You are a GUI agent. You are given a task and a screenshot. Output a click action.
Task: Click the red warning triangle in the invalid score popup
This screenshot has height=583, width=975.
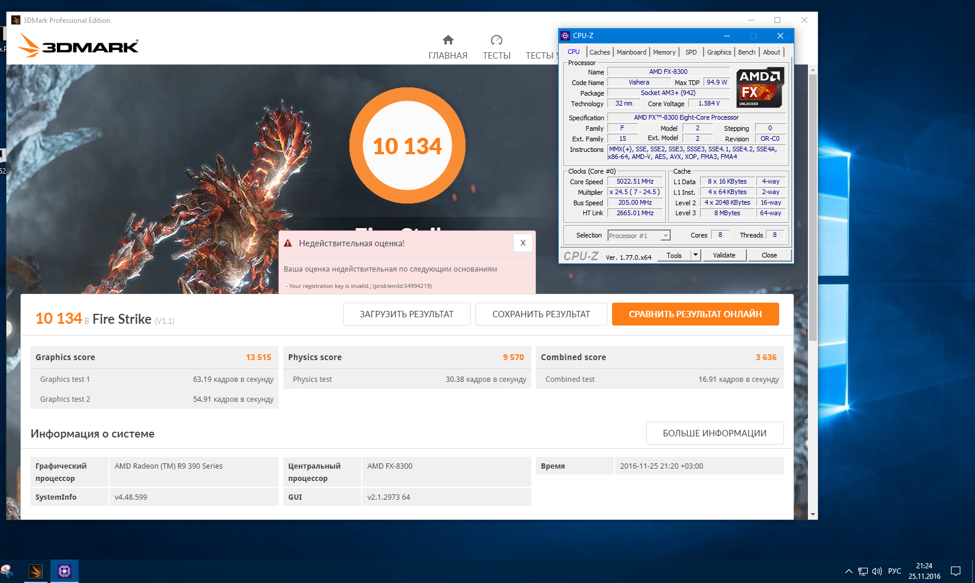point(288,243)
